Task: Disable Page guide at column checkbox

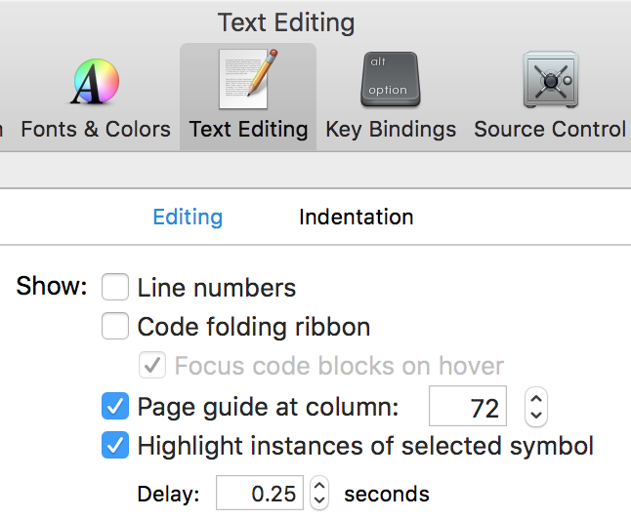Action: tap(115, 406)
